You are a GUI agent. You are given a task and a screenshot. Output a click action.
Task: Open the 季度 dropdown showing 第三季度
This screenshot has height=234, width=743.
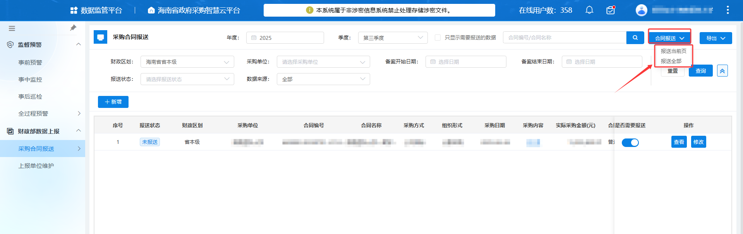pos(393,38)
